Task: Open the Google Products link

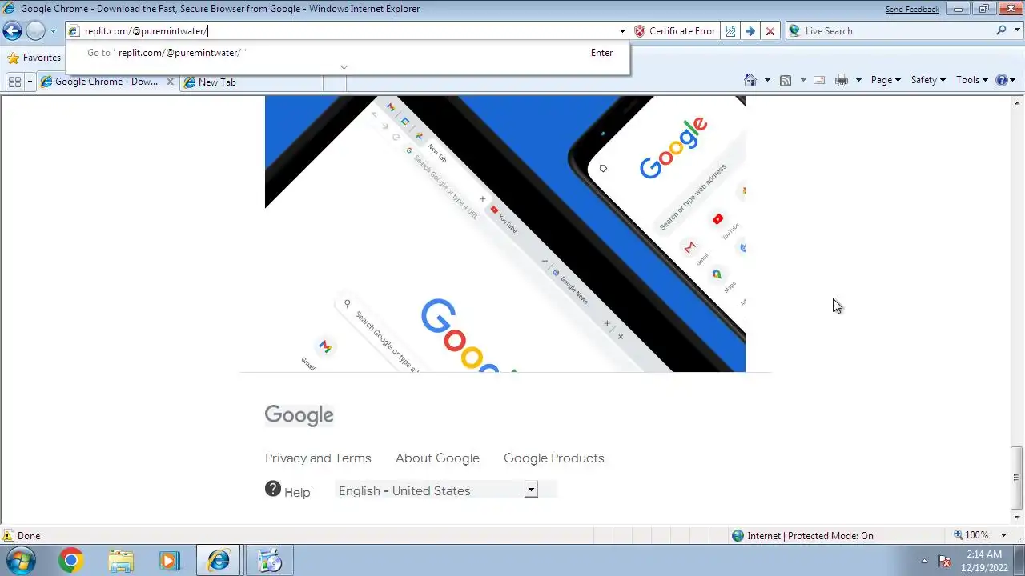Action: [553, 458]
